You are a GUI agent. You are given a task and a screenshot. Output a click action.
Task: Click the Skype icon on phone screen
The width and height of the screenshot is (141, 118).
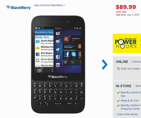pos(74,54)
